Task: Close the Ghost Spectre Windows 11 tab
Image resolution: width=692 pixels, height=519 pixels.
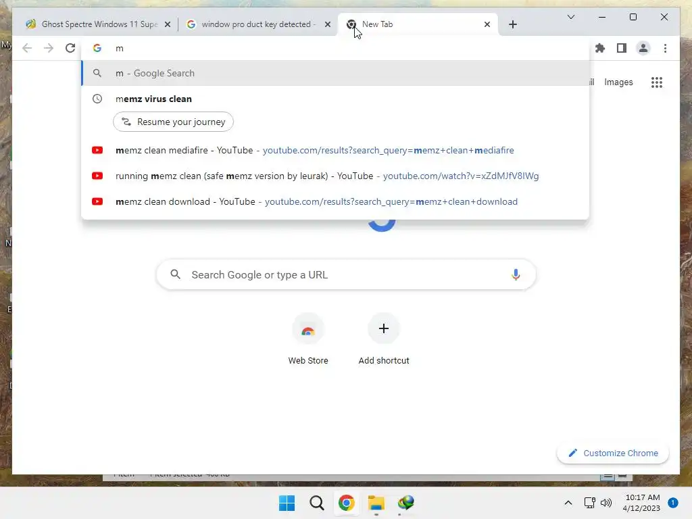Action: click(x=168, y=24)
